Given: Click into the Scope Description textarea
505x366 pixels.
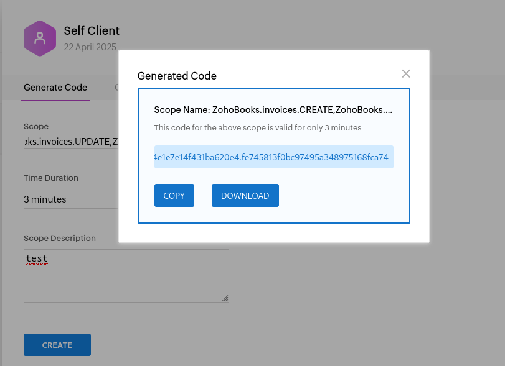Looking at the screenshot, I should coord(126,276).
